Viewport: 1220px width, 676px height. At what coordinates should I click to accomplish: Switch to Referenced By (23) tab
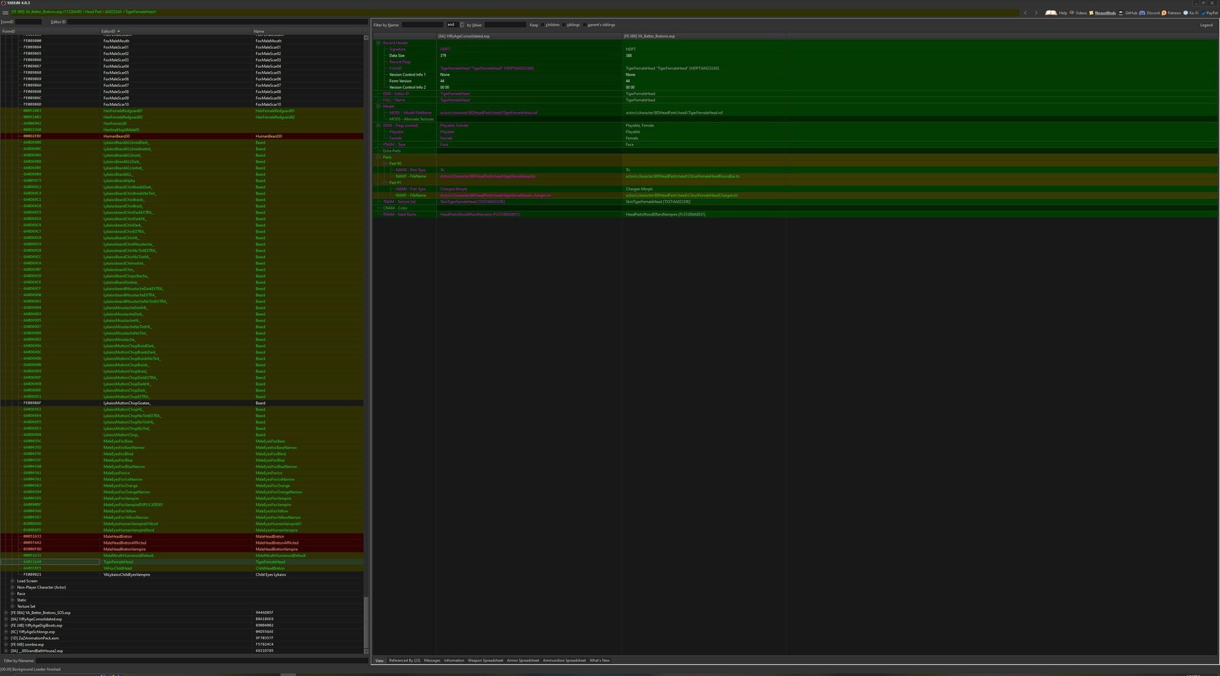tap(404, 661)
